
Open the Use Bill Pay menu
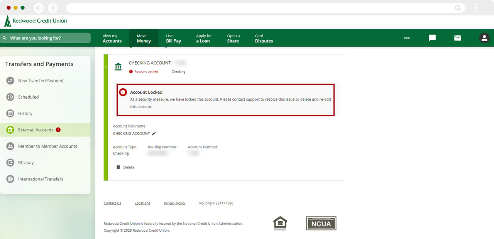click(173, 38)
